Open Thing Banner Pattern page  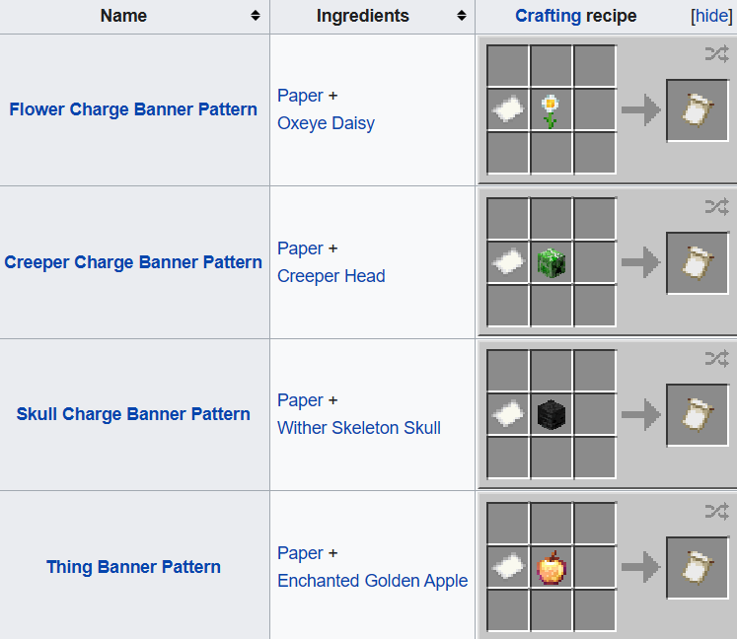133,567
